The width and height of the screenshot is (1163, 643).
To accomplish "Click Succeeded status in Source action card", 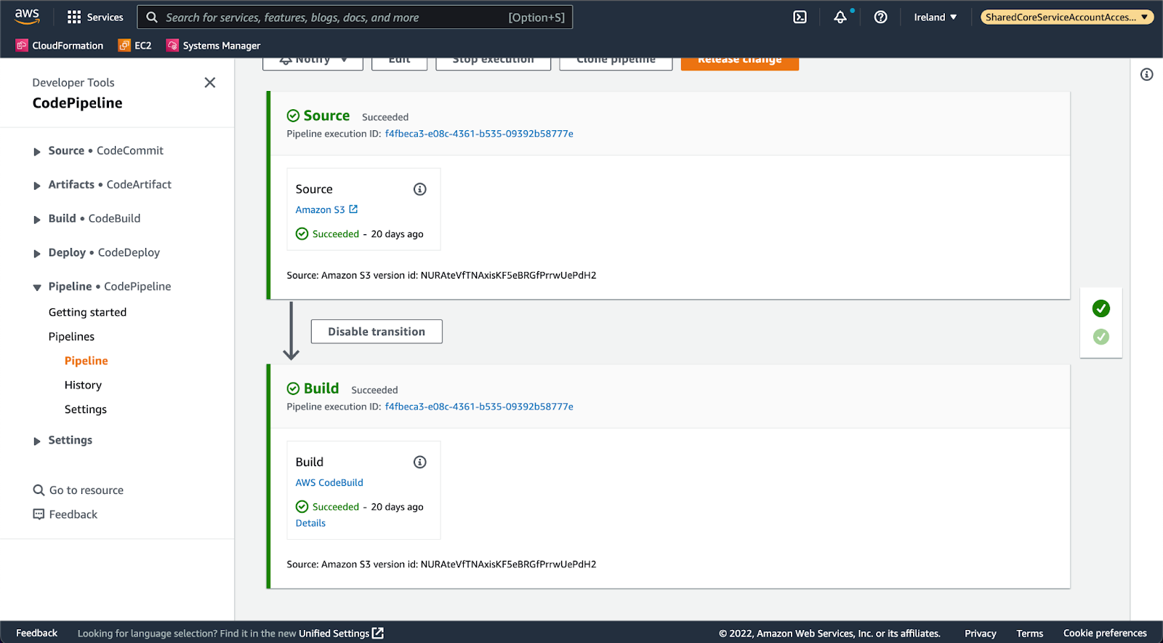I will tap(335, 234).
